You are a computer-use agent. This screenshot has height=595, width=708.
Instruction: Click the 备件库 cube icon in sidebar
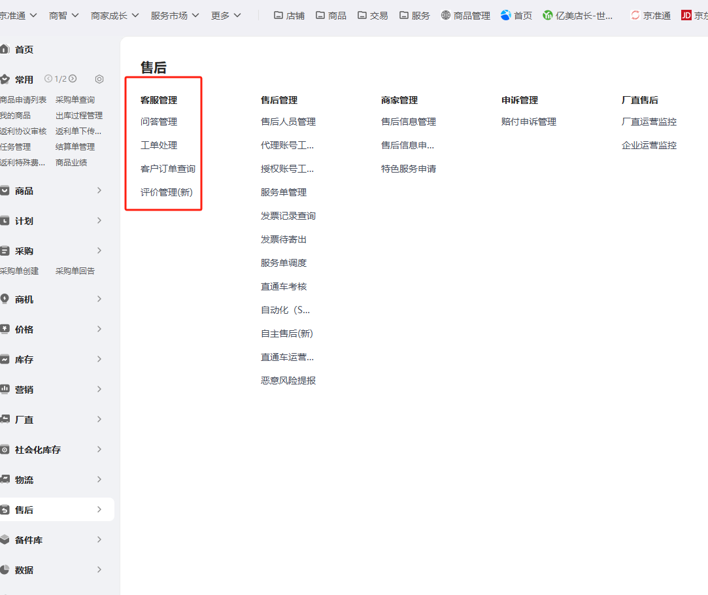(5, 540)
